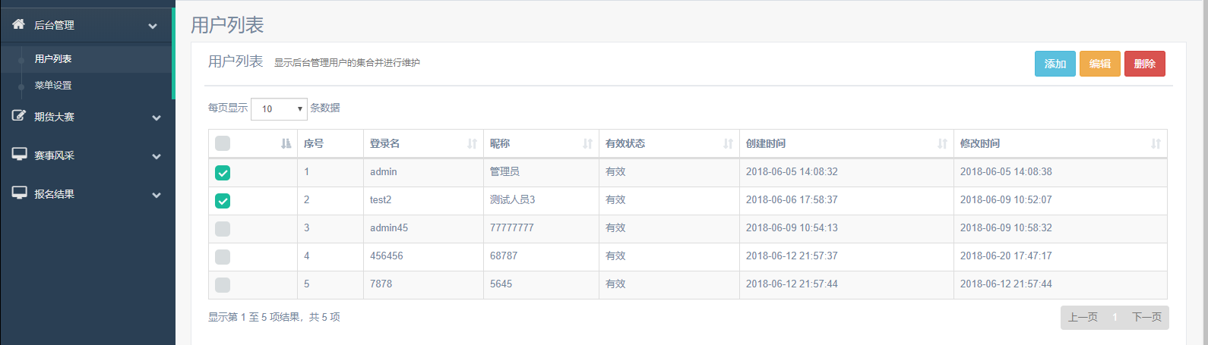Click the nickname cell 管理员
Viewport: 1208px width, 345px height.
click(504, 171)
